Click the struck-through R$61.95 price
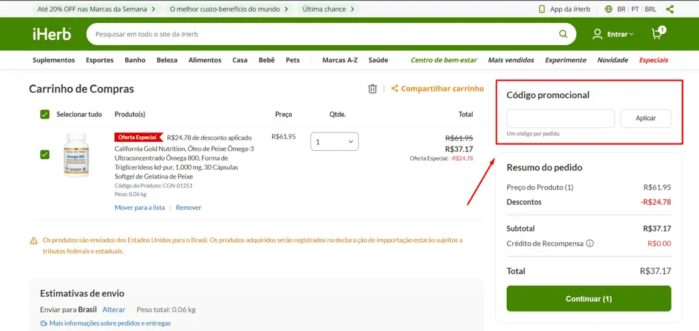 pyautogui.click(x=459, y=138)
